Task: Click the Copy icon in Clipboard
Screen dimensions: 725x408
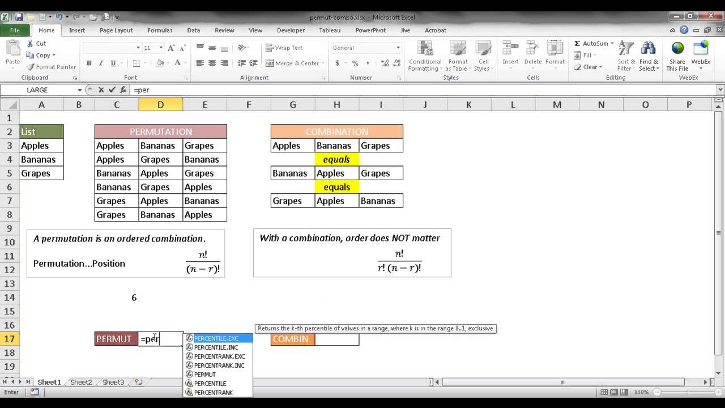Action: [31, 56]
